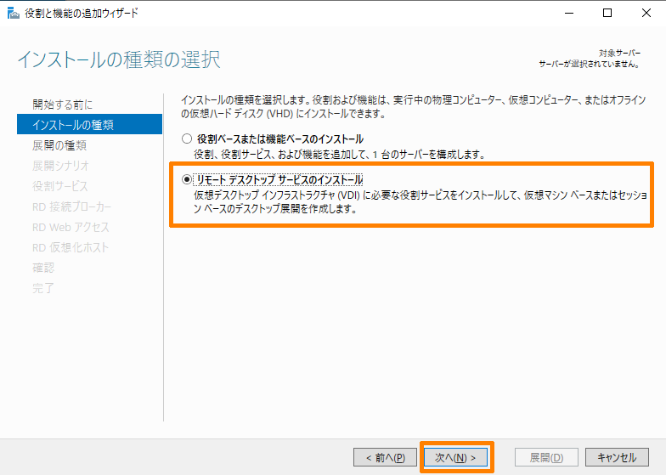Click the intro paragraph mentioning 仮想ハード ディスク (VHD)
666x475 pixels.
[x=413, y=107]
